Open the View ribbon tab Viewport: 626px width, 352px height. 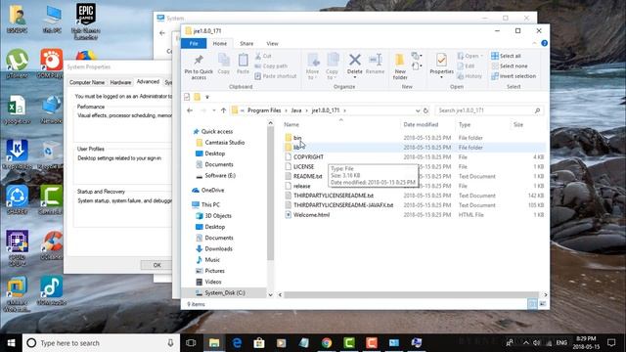coord(272,43)
